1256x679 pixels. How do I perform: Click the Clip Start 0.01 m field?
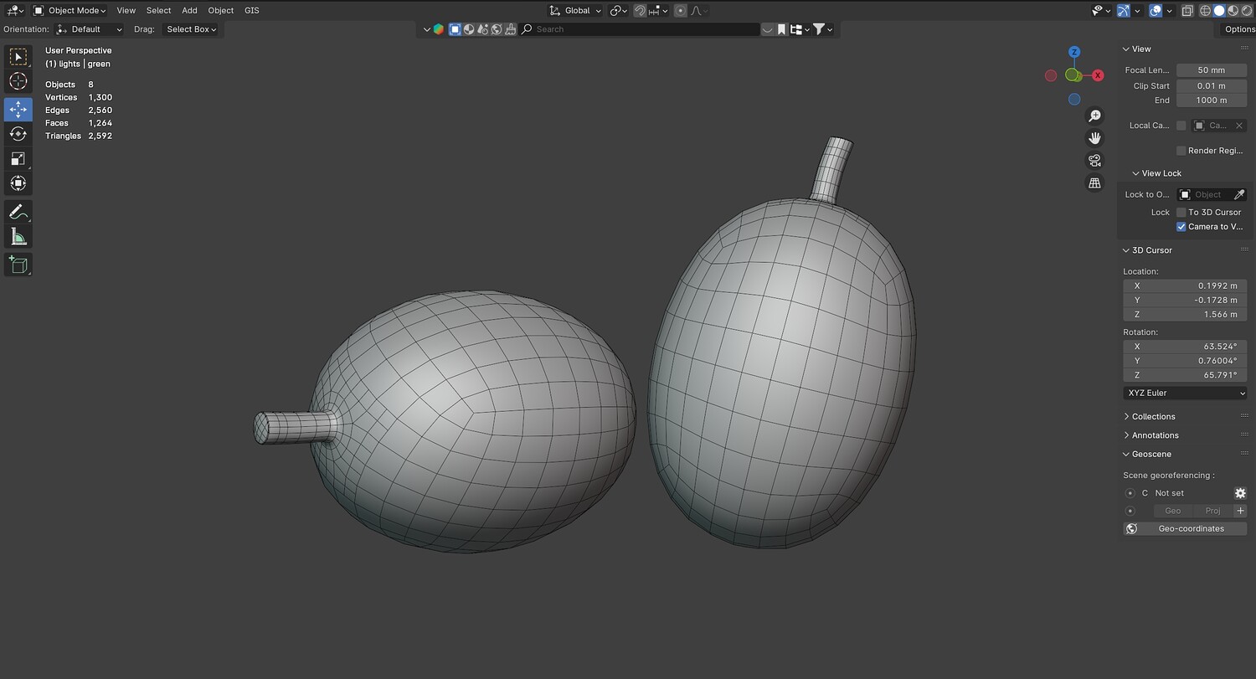coord(1212,86)
